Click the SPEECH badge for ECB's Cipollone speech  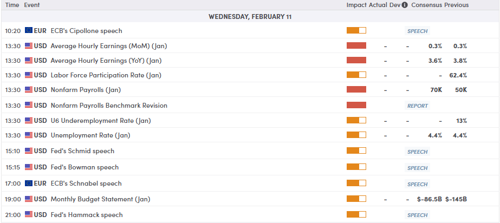[417, 31]
